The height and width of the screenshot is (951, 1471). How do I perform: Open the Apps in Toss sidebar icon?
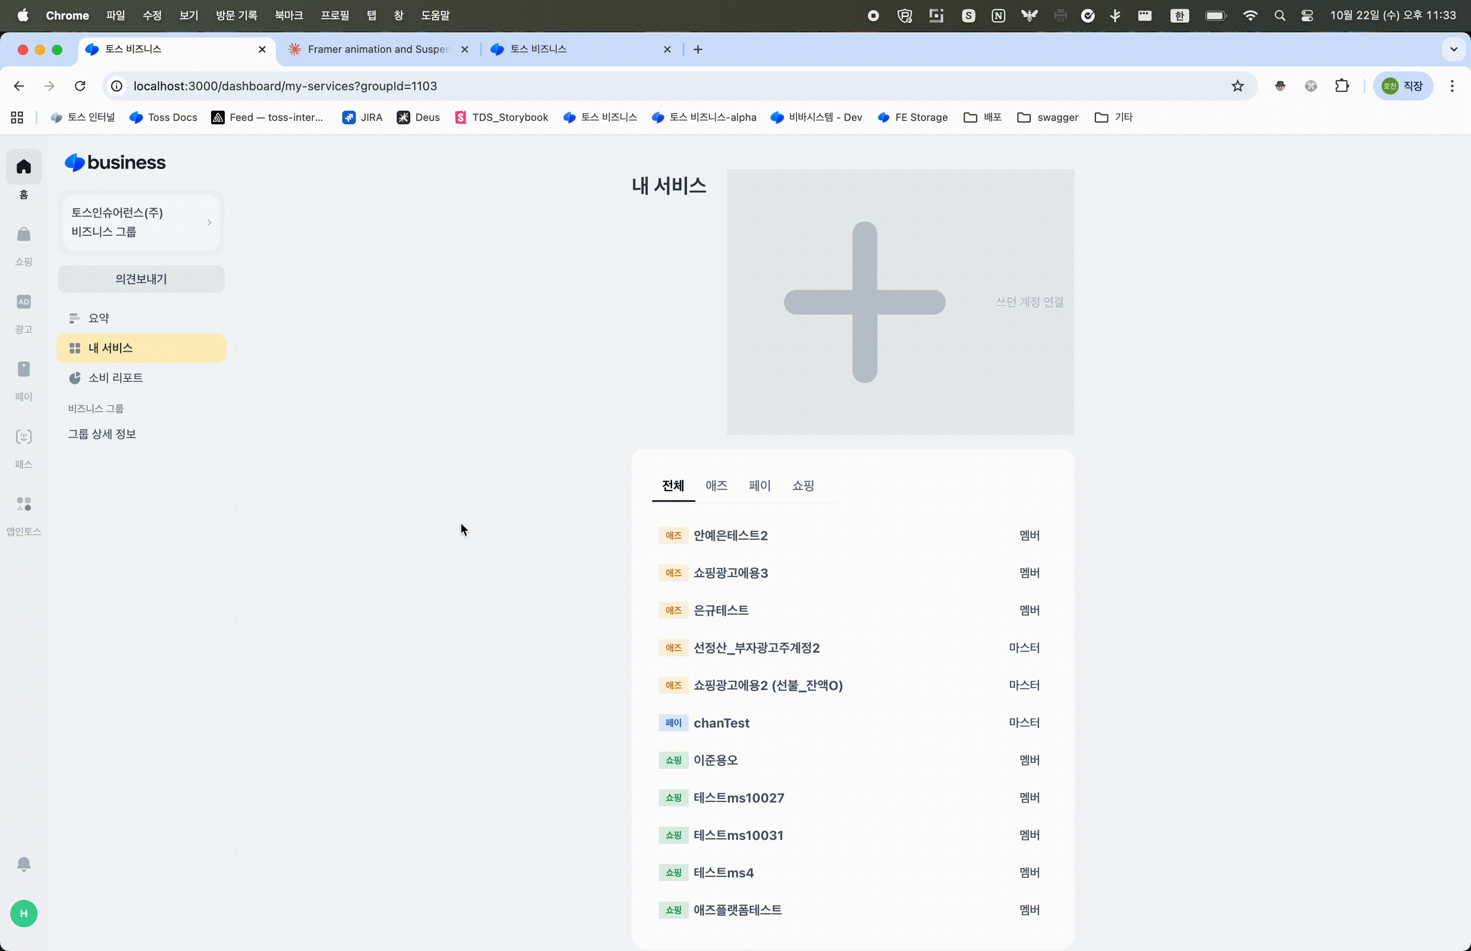[23, 504]
